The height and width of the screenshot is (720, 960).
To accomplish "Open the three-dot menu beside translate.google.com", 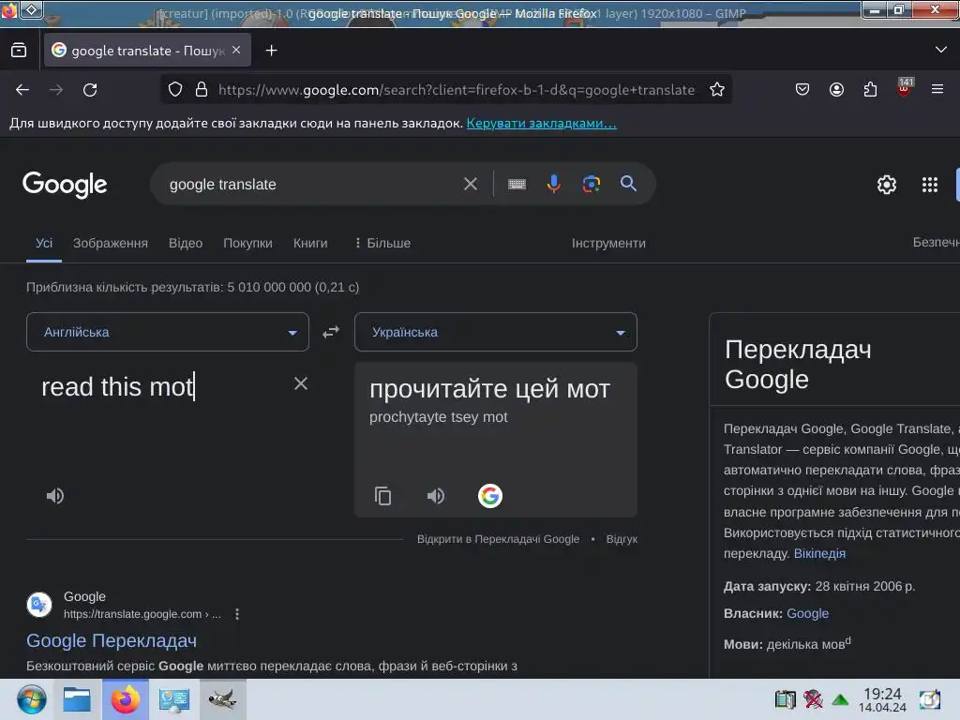I will 237,614.
